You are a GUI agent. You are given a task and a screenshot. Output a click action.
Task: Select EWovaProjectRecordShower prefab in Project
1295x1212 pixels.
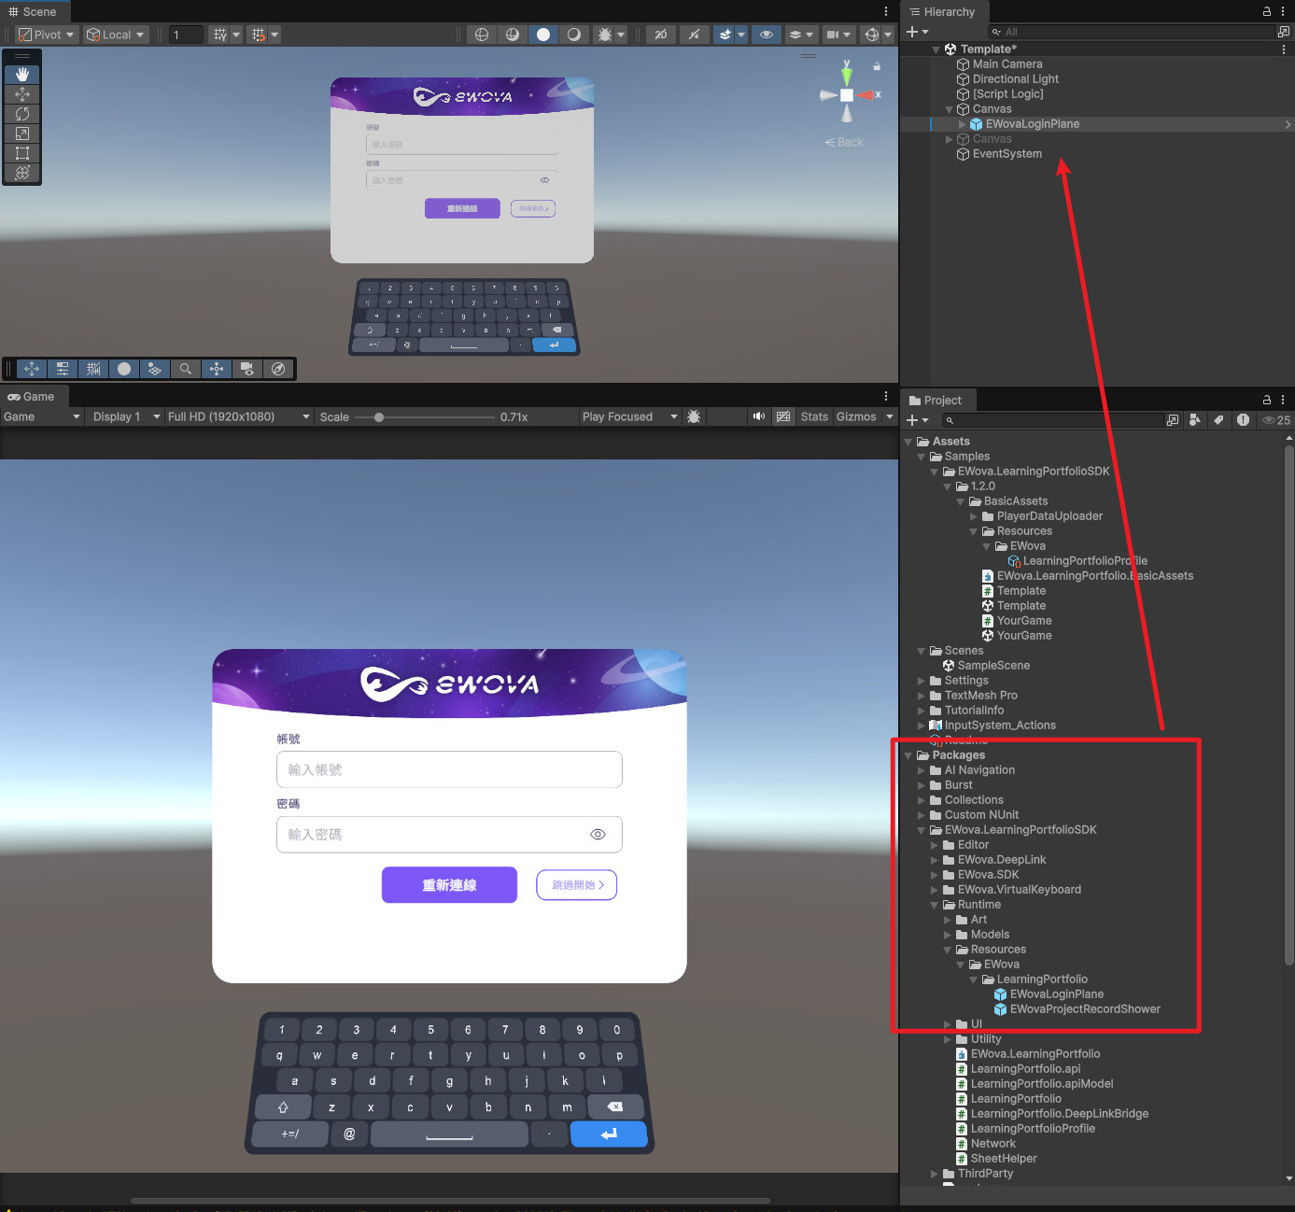(1085, 1009)
